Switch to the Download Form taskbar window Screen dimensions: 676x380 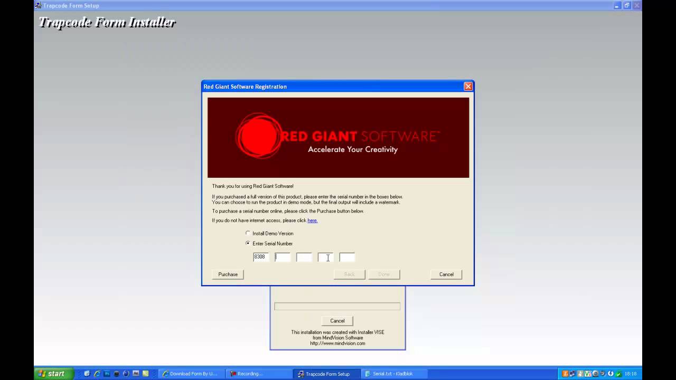(x=192, y=374)
